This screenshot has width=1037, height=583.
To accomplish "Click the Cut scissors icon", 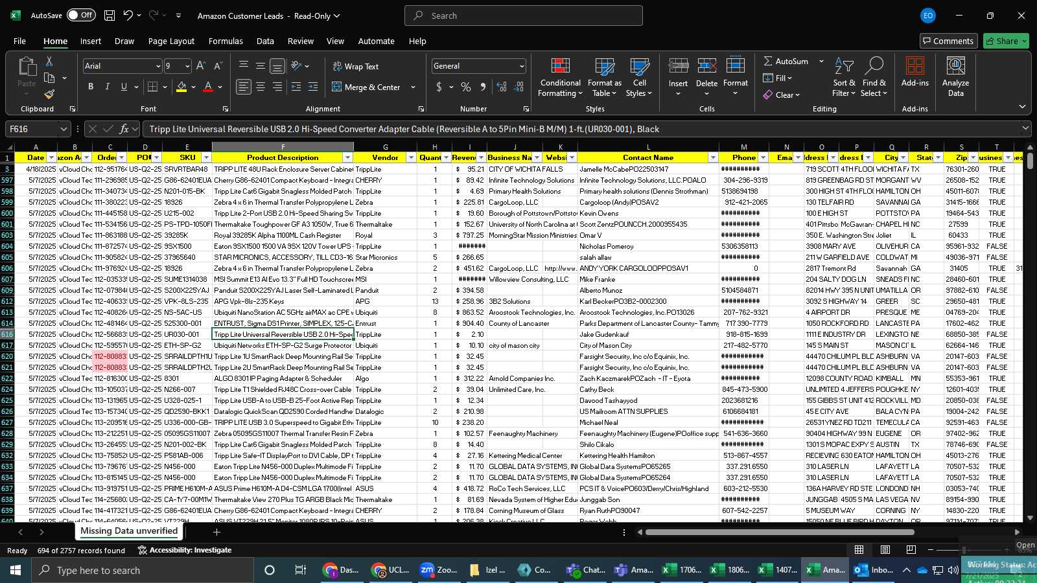I will (x=49, y=61).
